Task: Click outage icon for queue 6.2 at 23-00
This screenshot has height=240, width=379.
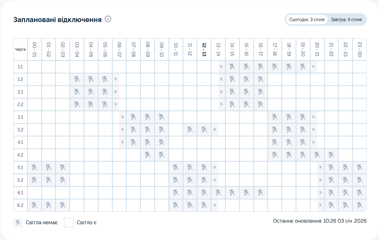Action: point(359,205)
